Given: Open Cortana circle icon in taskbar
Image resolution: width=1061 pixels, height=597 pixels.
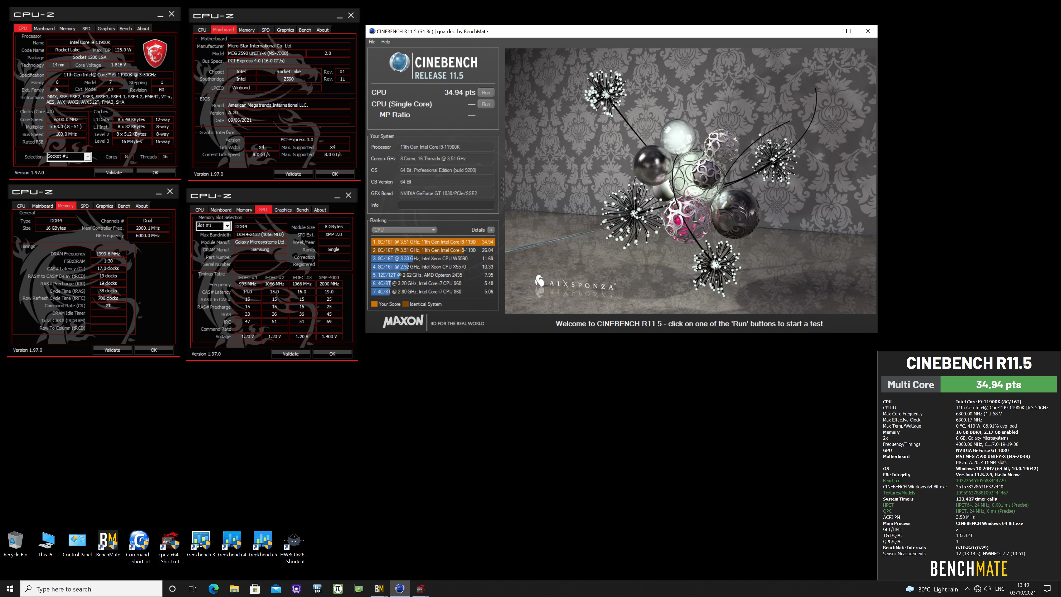Looking at the screenshot, I should 172,589.
